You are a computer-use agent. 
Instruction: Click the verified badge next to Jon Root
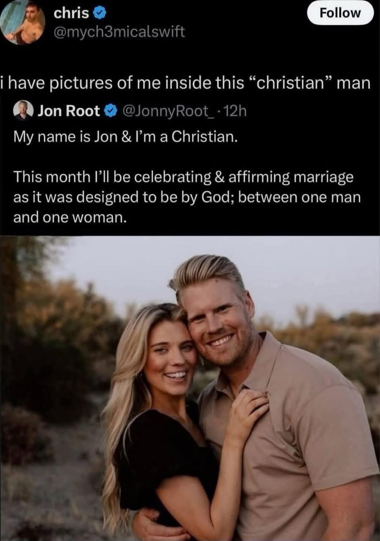click(x=111, y=111)
